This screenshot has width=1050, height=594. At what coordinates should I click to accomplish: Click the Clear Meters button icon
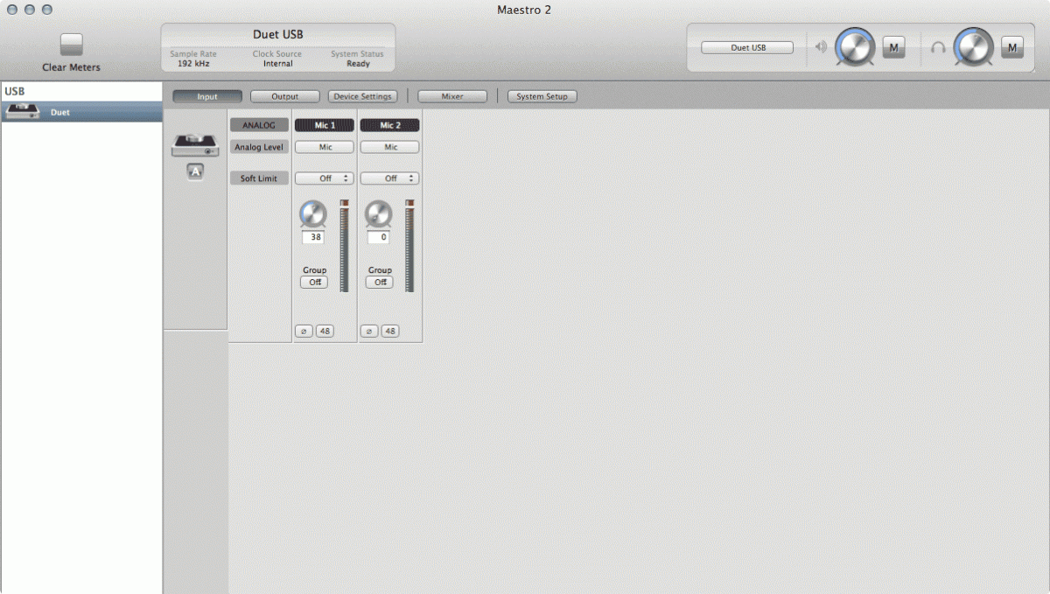[x=71, y=45]
